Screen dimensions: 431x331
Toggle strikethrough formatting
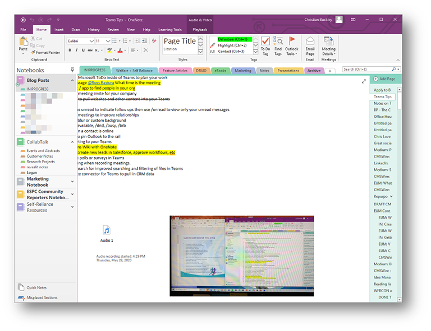tap(90, 50)
